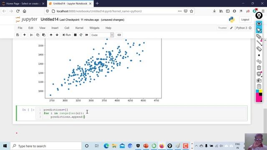This screenshot has height=150, width=267.
Task: Restart the kernel icon
Action: [81, 35]
